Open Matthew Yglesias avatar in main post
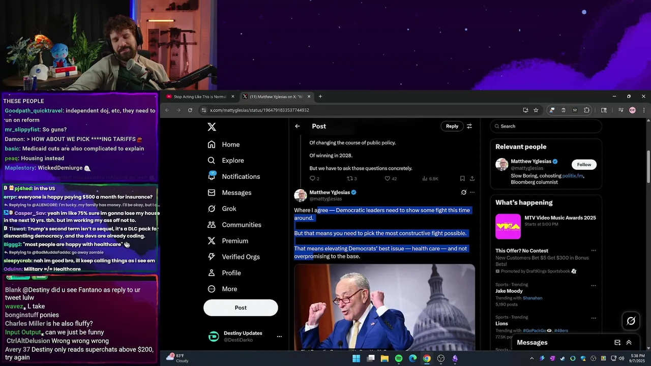The image size is (651, 366). coord(300,195)
